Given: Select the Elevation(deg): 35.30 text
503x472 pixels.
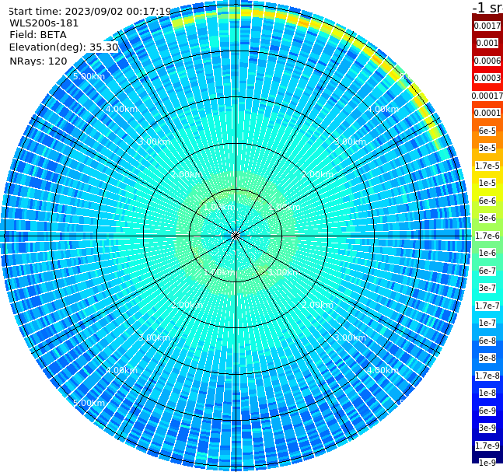Looking at the screenshot, I should (64, 47).
